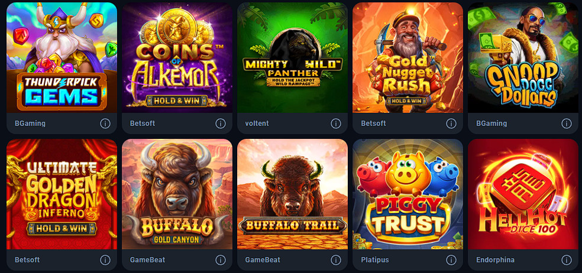
Task: Click info icon for Buffalo Gold Canyon
Action: [221, 260]
